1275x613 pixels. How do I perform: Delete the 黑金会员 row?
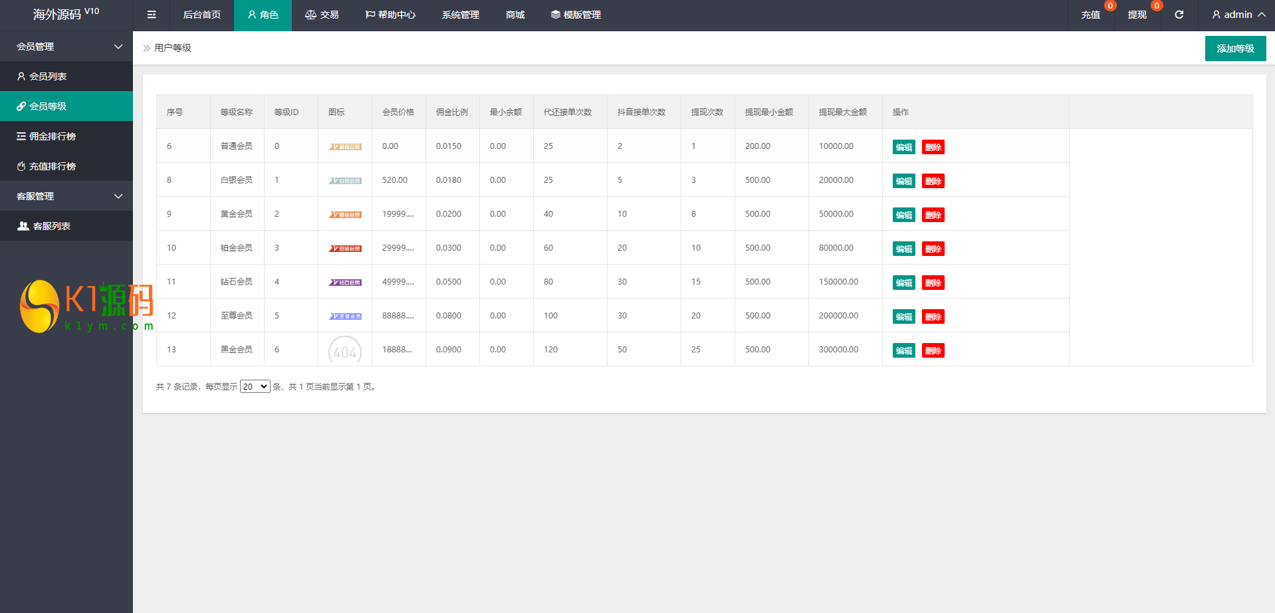933,350
